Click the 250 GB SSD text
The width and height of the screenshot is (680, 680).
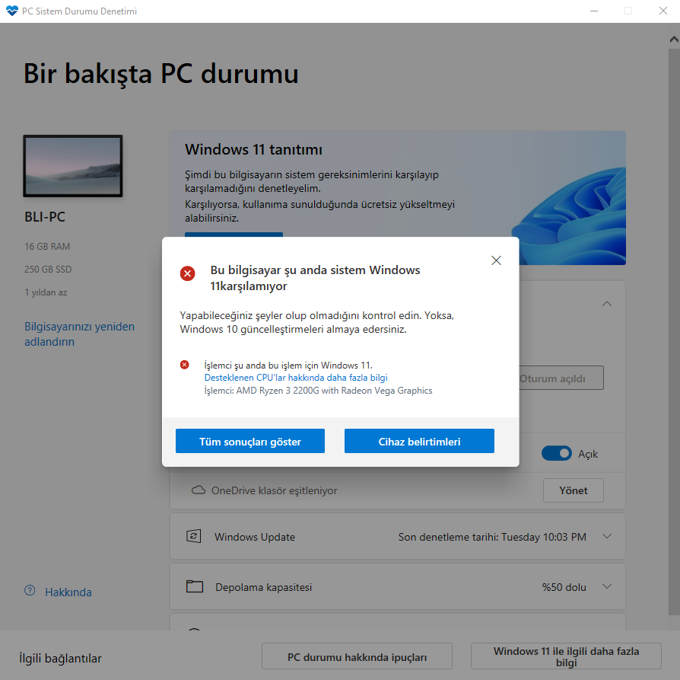coord(48,270)
